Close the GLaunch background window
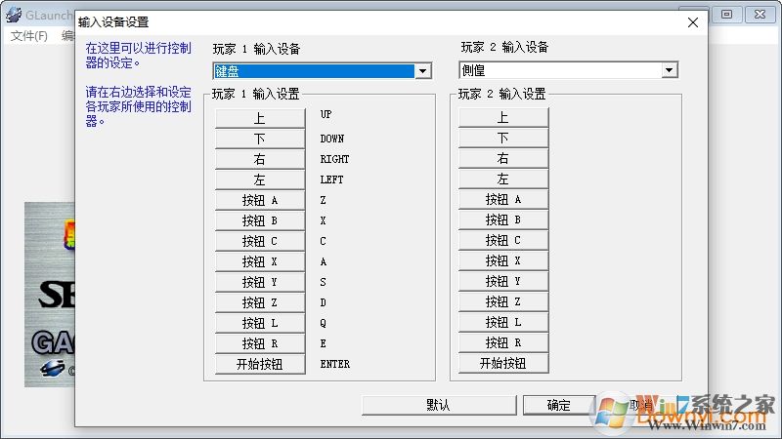Image resolution: width=782 pixels, height=439 pixels. pyautogui.click(x=760, y=15)
